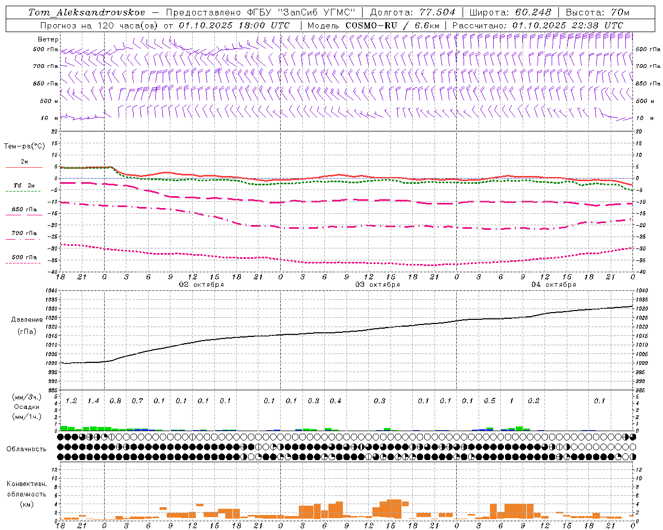Click the solid red 2м temperature legend line
Image resolution: width=663 pixels, height=530 pixels.
click(24, 167)
